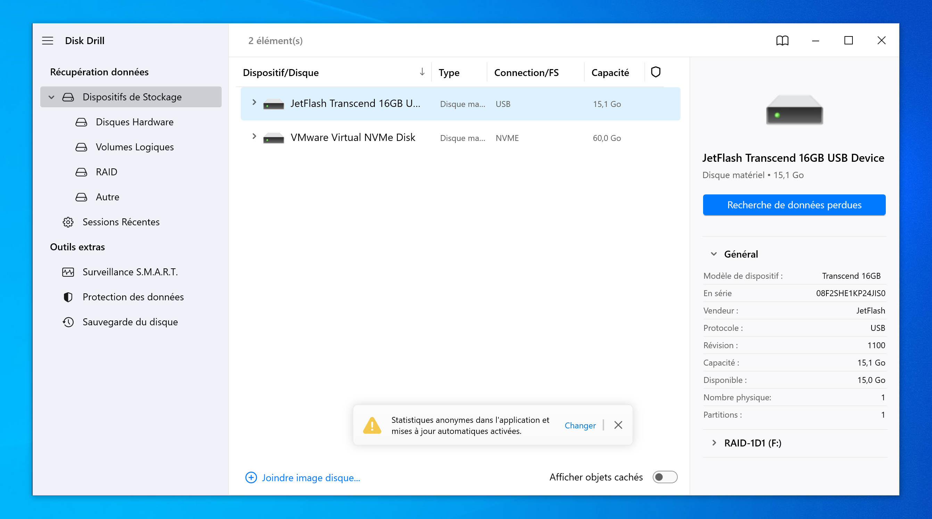Click the Surveillance S.M.A.R.T. monitor icon
The image size is (932, 519).
point(68,272)
